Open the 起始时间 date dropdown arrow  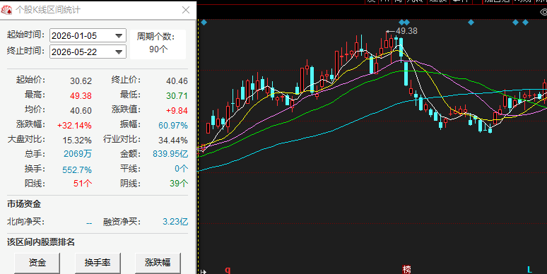[119, 36]
